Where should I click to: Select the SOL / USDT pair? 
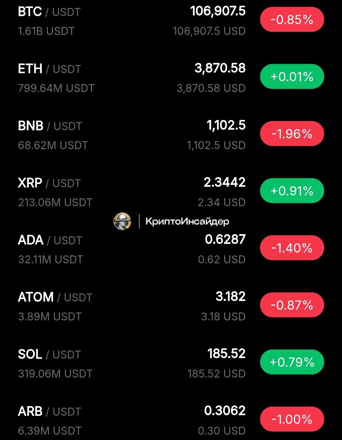pyautogui.click(x=49, y=355)
